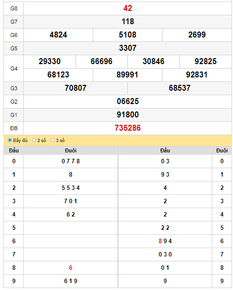Click G6 number 2699
This screenshot has width=233, height=290.
point(197,35)
